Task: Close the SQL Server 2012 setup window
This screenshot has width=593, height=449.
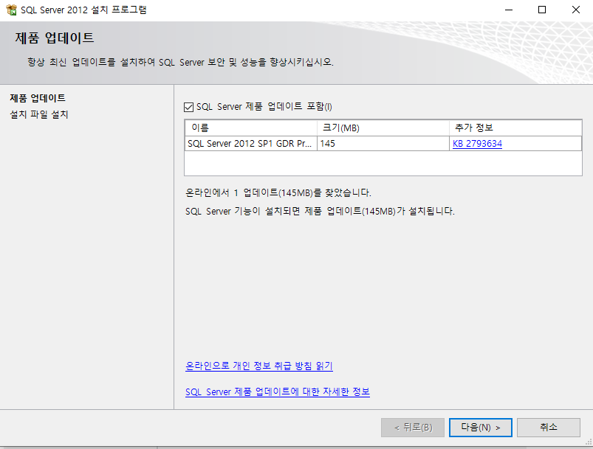Action: coord(575,10)
